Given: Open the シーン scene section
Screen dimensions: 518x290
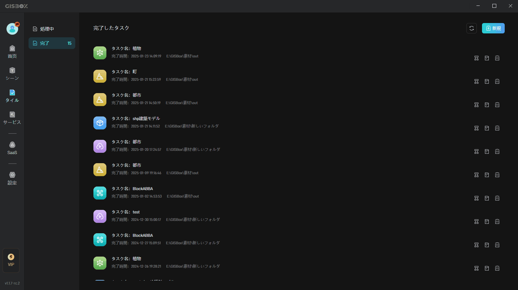Looking at the screenshot, I should coord(12,74).
